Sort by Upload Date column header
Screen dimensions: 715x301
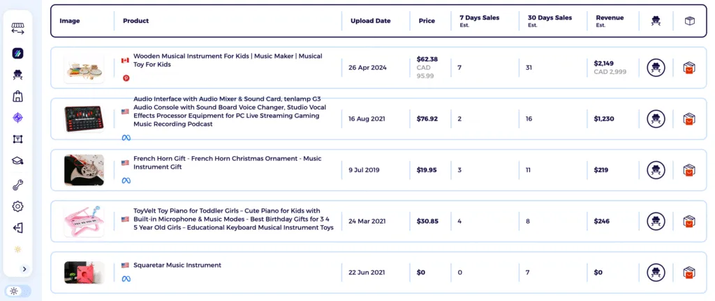(370, 21)
